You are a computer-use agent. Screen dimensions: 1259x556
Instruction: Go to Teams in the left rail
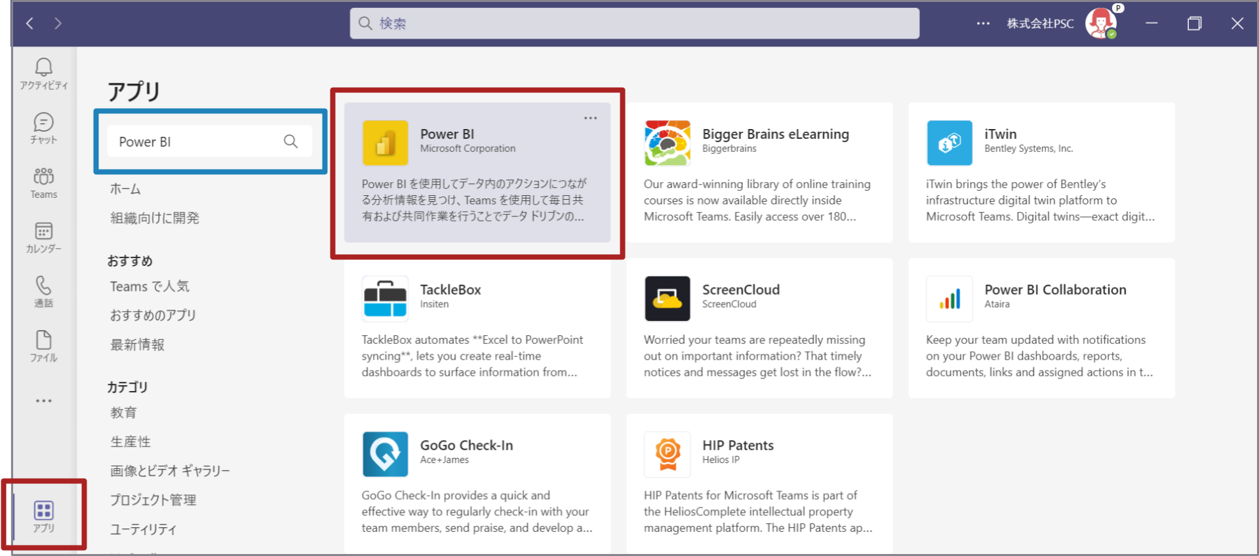tap(44, 183)
